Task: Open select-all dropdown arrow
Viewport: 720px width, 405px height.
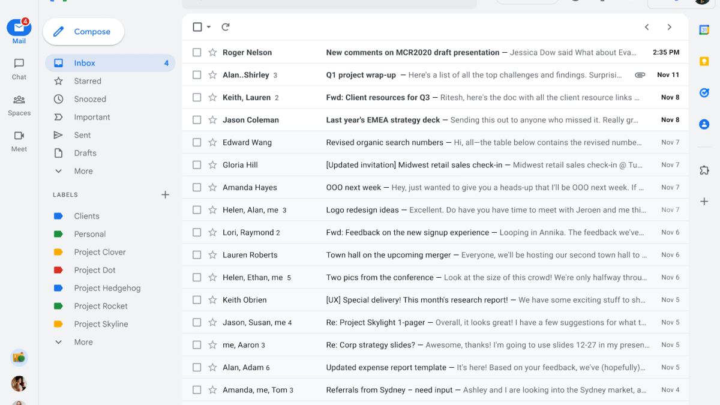Action: click(209, 27)
